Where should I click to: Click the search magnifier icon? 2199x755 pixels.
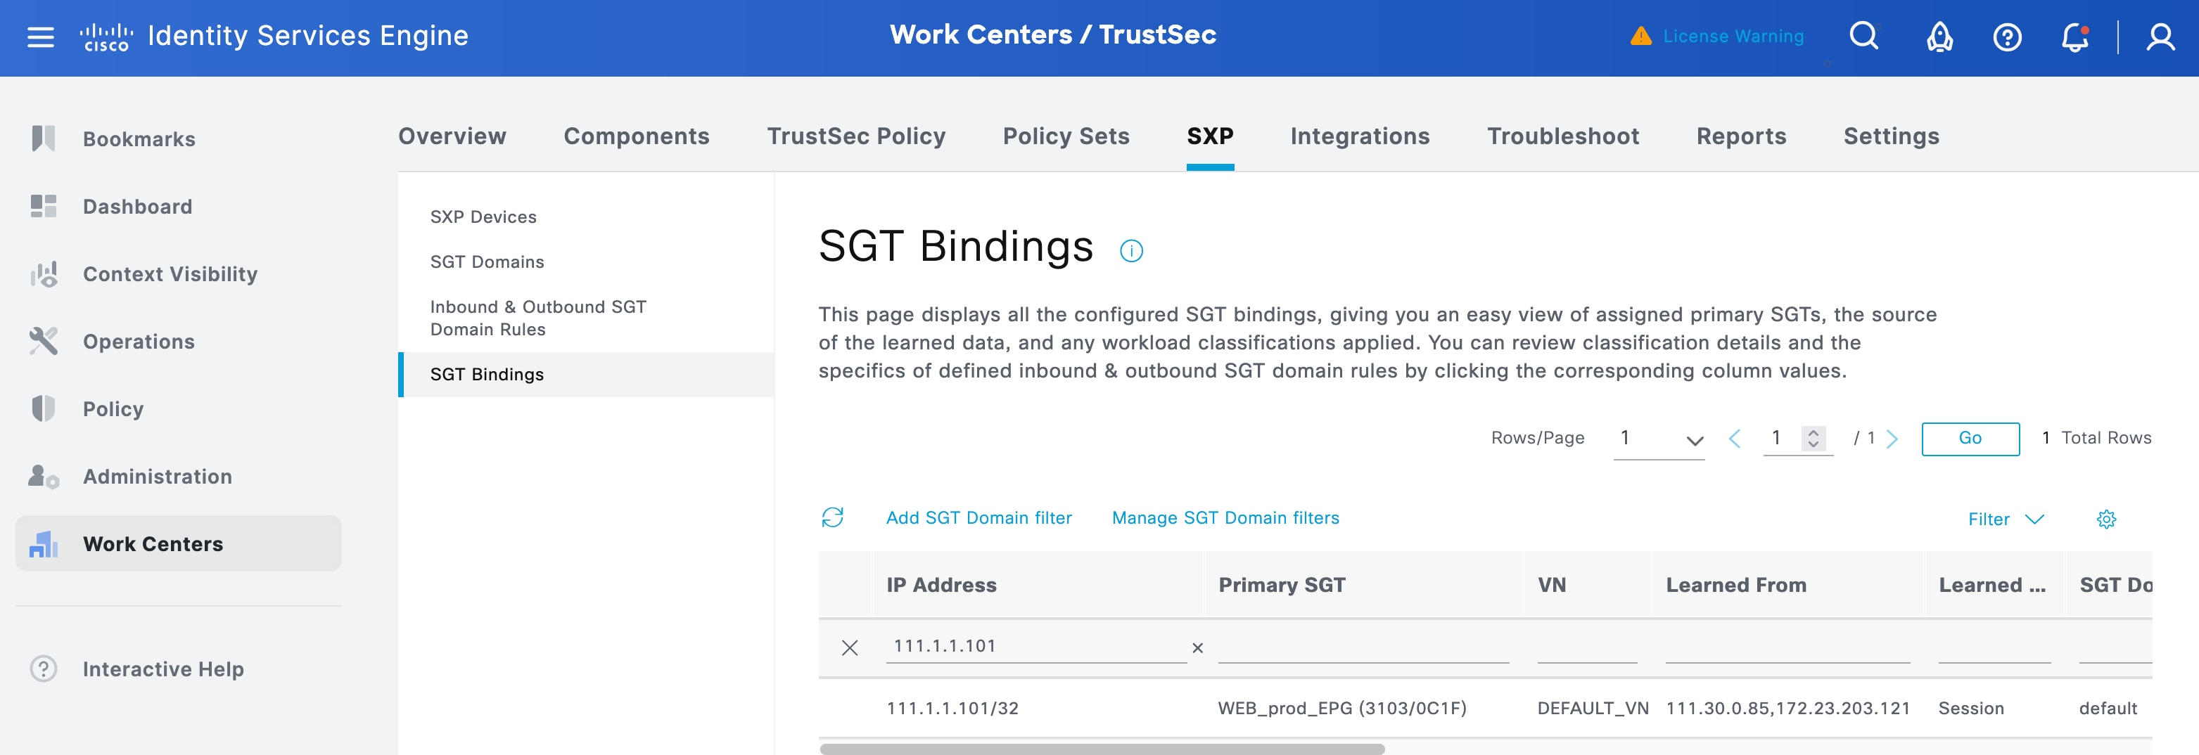1863,36
